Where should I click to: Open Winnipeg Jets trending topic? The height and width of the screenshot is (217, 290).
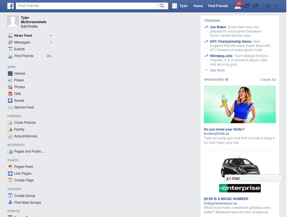coord(221,56)
